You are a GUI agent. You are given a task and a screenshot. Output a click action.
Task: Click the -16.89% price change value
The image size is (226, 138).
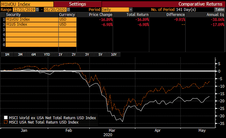(106, 19)
